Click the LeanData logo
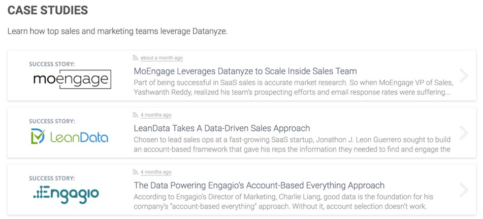The image size is (483, 219). 70,136
